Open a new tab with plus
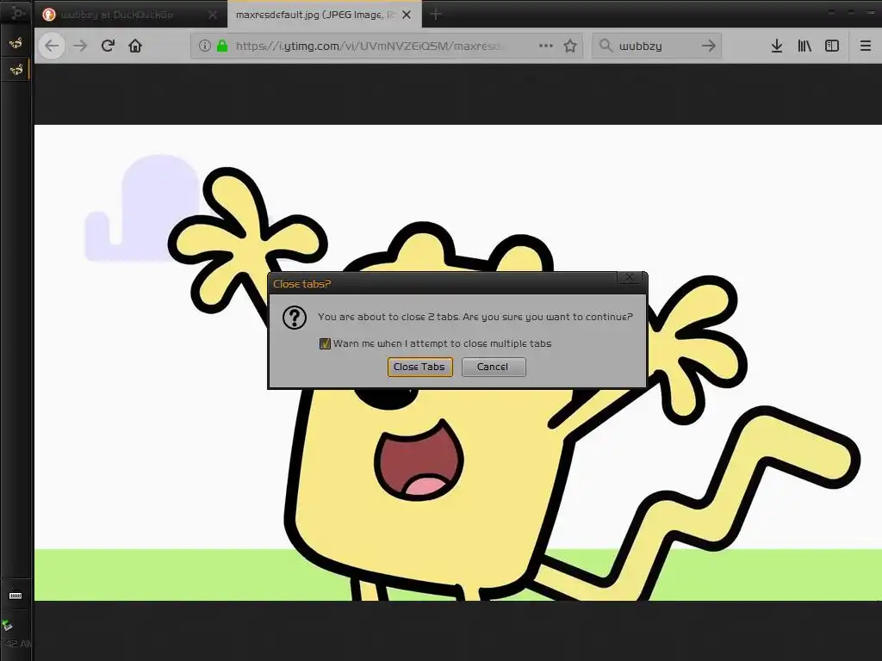Viewport: 882px width, 661px height. pos(435,15)
